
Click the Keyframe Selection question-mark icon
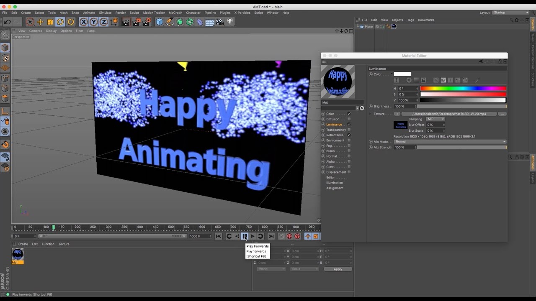coord(297,236)
